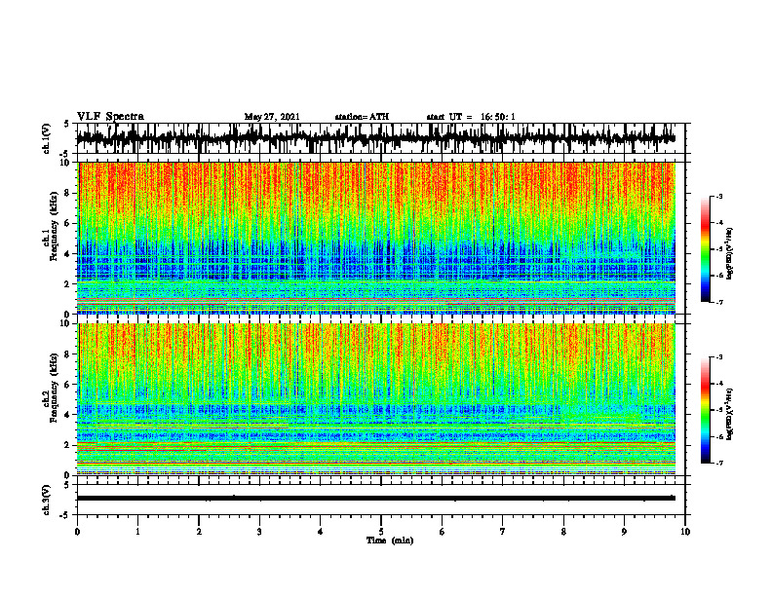Click the "station= ATH" header label
The width and height of the screenshot is (772, 596).
pyautogui.click(x=362, y=117)
